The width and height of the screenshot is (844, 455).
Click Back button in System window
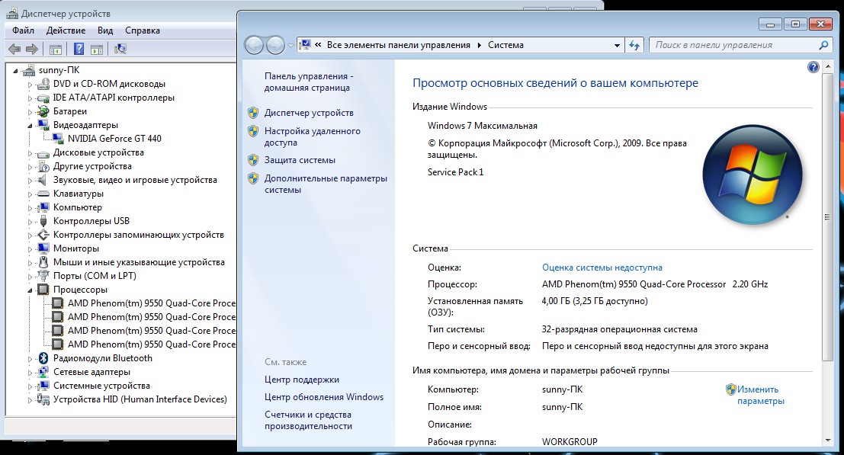(254, 45)
